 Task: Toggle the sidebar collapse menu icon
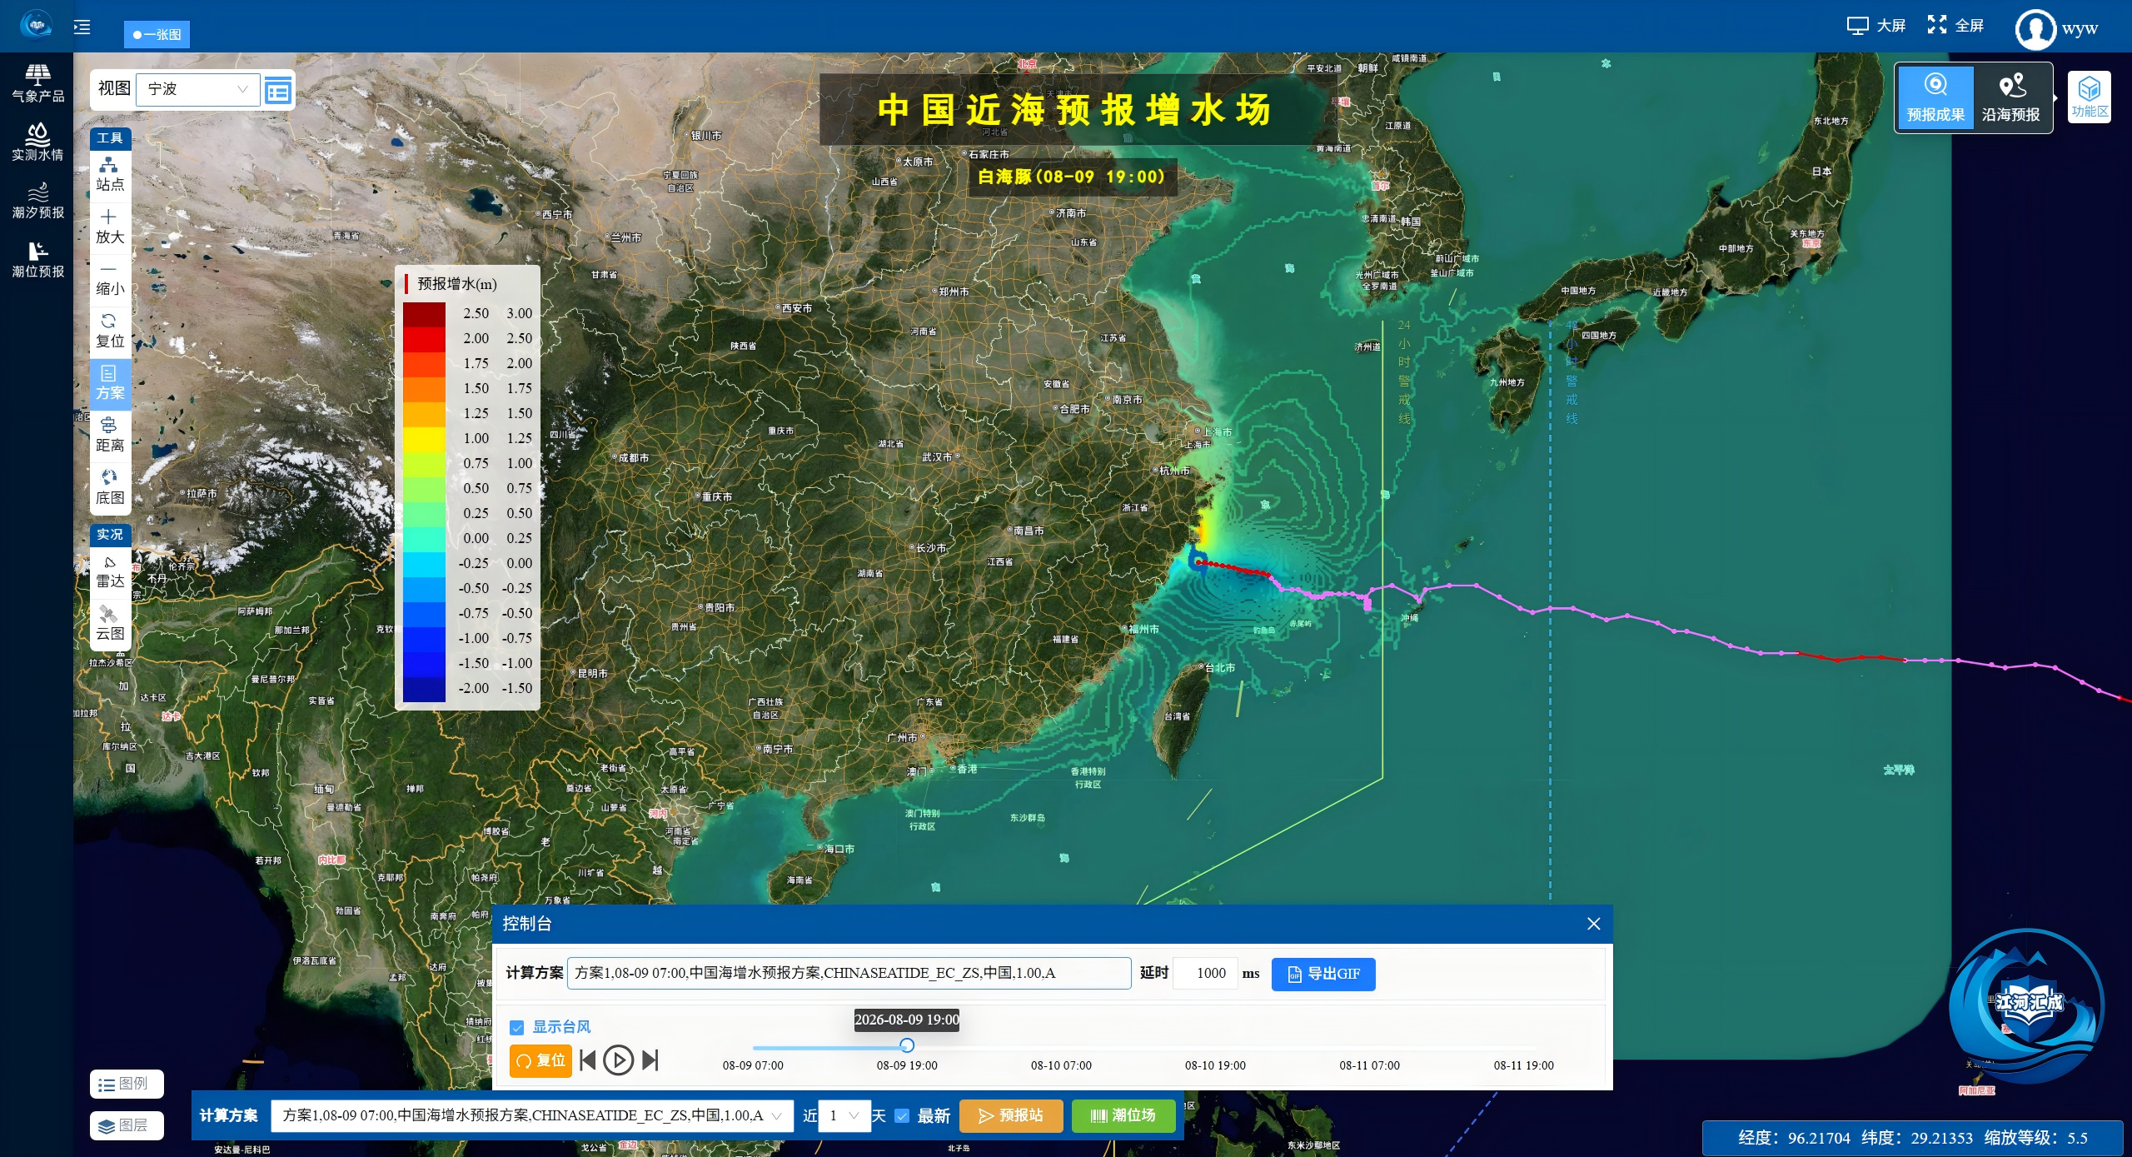82,27
